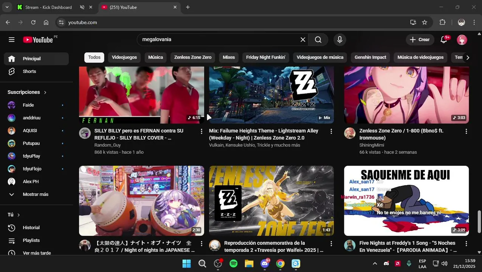Open Playlists in sidebar
Viewport: 482px width, 272px height.
pos(37,240)
